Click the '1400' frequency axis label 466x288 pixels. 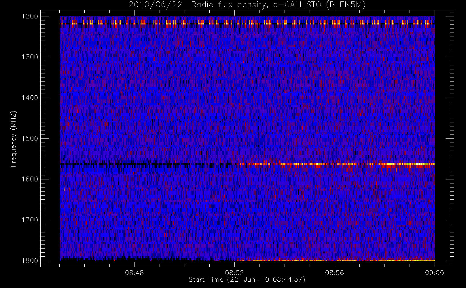(30, 98)
